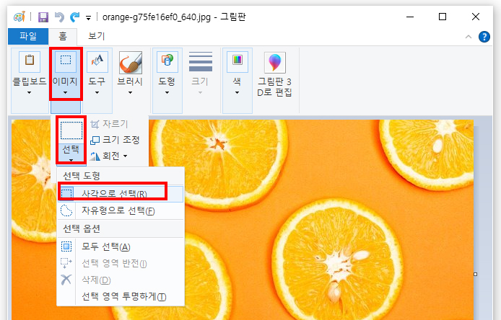This screenshot has width=501, height=320.
Task: Click the free-form selection lasso icon
Action: point(66,210)
